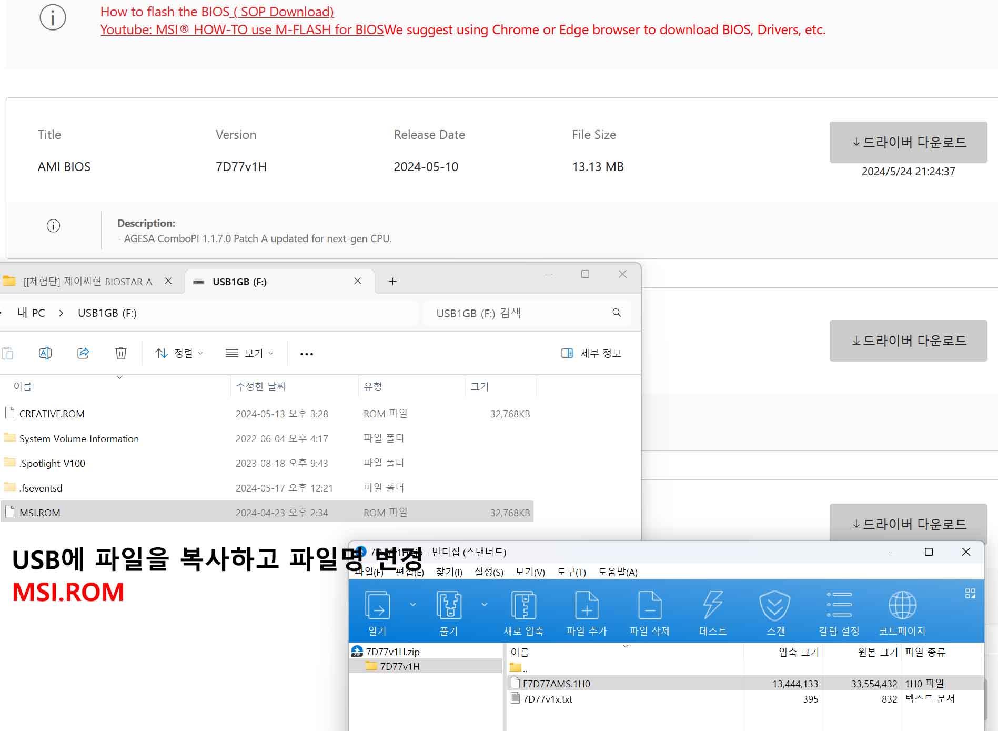Image resolution: width=998 pixels, height=731 pixels.
Task: Click the delete trash icon in Explorer
Action: pos(121,353)
